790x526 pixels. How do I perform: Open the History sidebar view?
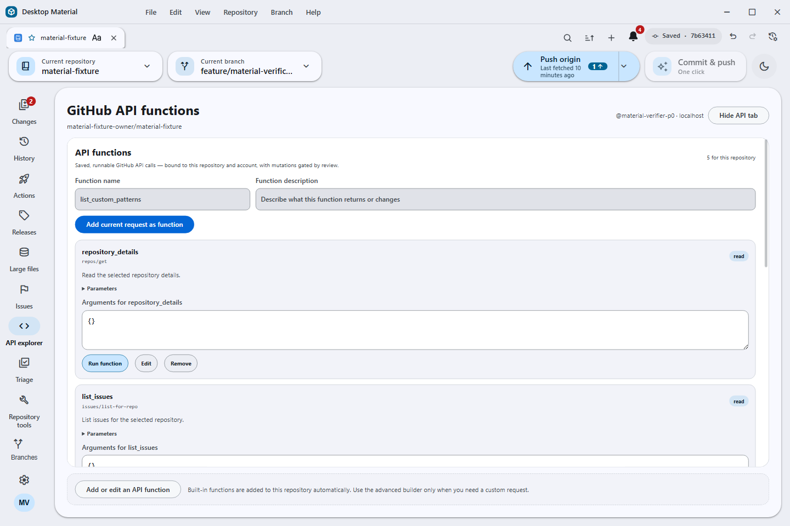point(24,148)
